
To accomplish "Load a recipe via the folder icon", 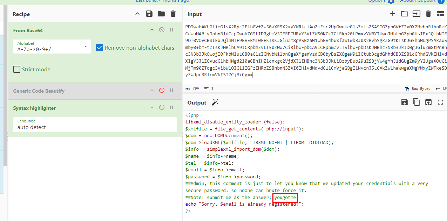I will pyautogui.click(x=161, y=14).
